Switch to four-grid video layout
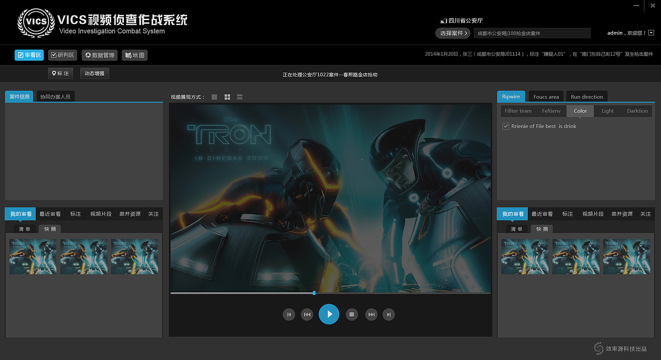This screenshot has width=661, height=360. (227, 97)
